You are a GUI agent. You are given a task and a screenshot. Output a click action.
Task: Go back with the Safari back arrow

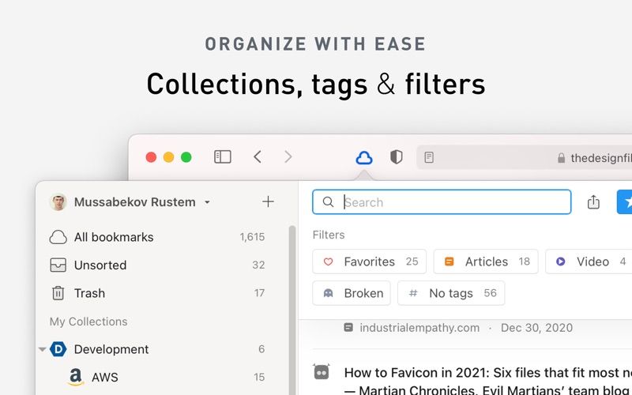258,156
